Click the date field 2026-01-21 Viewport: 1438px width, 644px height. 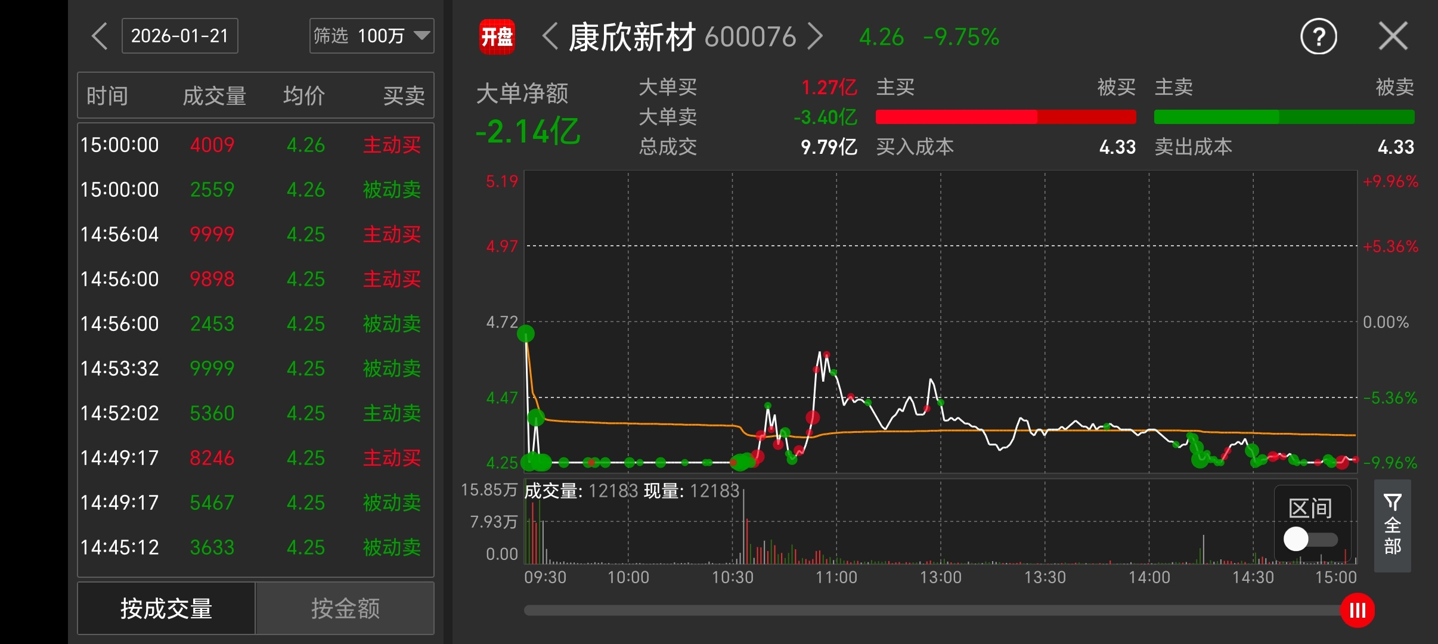coord(179,36)
